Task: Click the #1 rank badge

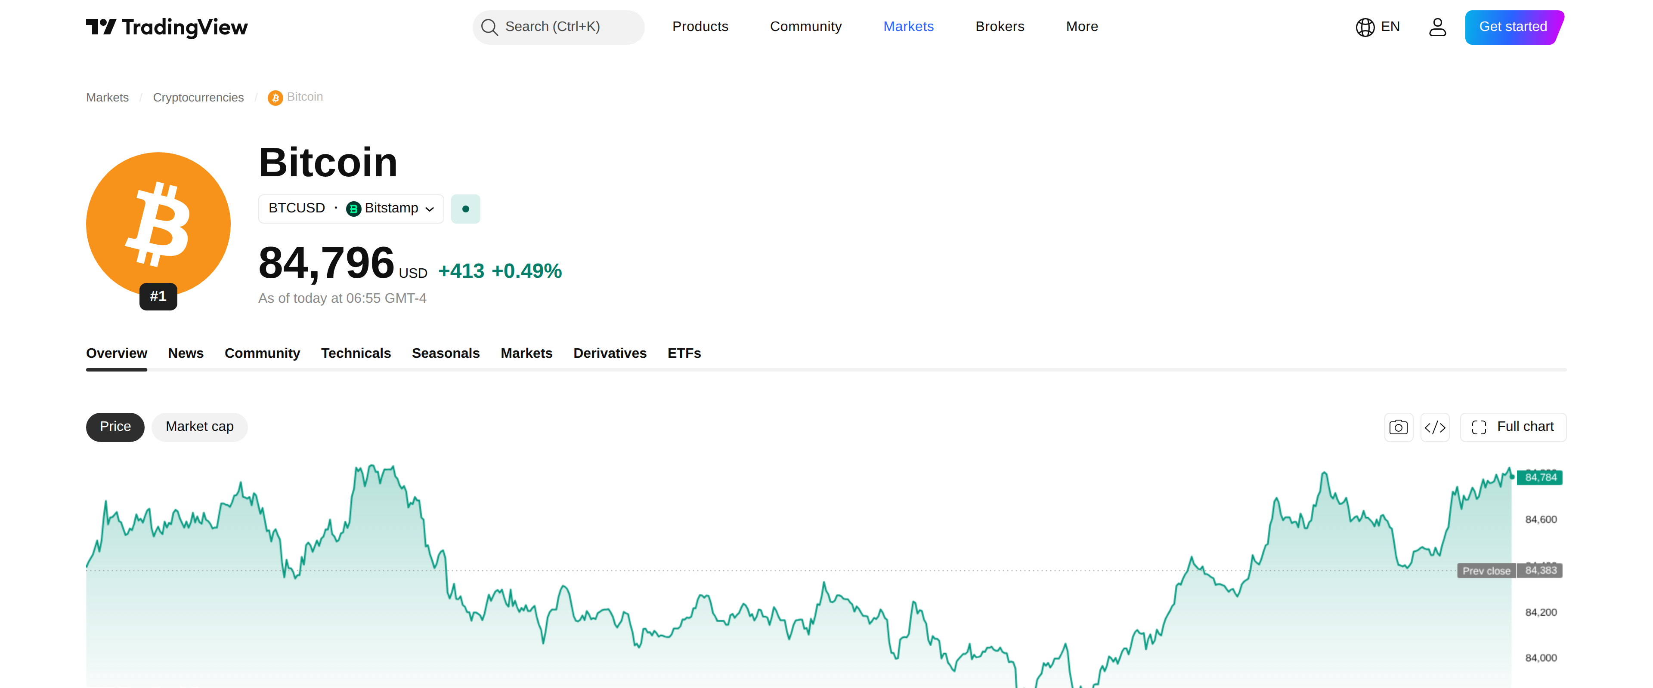Action: (158, 296)
